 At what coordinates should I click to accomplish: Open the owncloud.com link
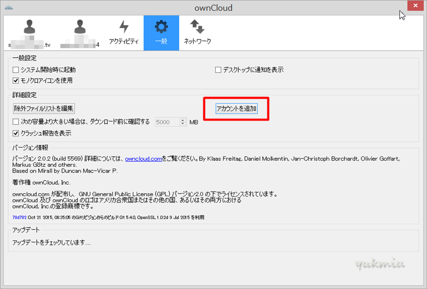(x=144, y=159)
